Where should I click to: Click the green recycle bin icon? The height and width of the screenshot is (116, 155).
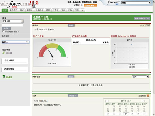[x=4, y=76]
